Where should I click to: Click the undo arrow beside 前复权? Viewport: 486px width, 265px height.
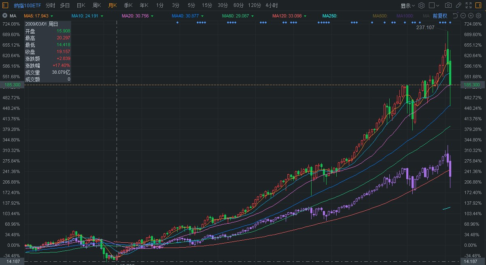455,16
